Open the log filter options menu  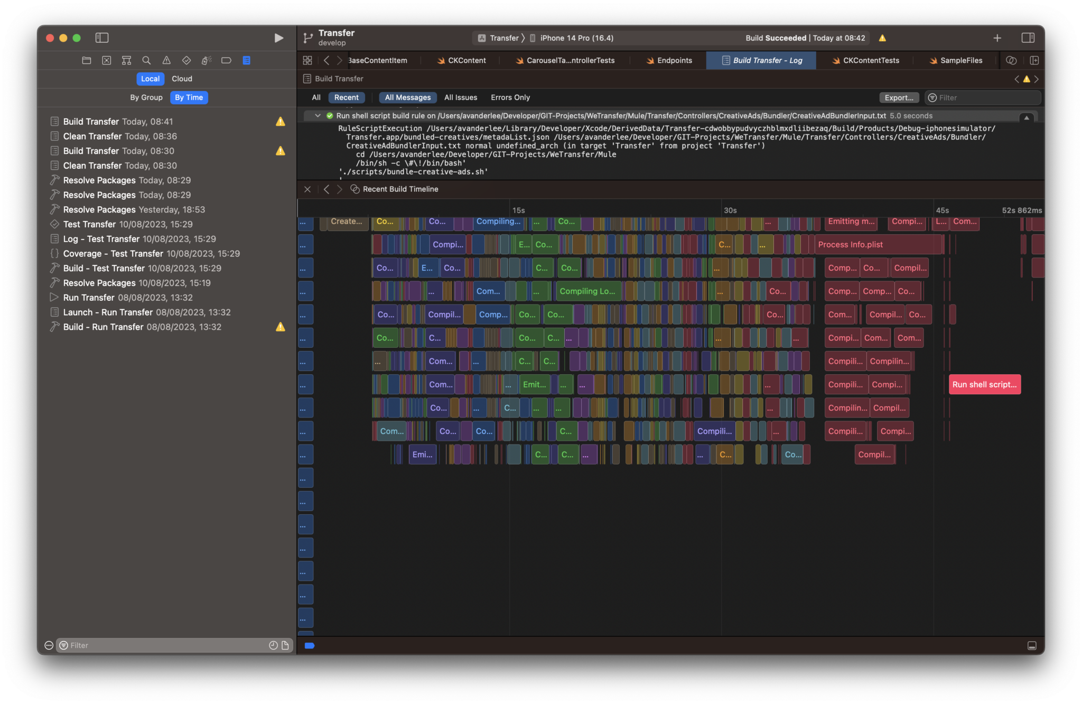click(932, 98)
